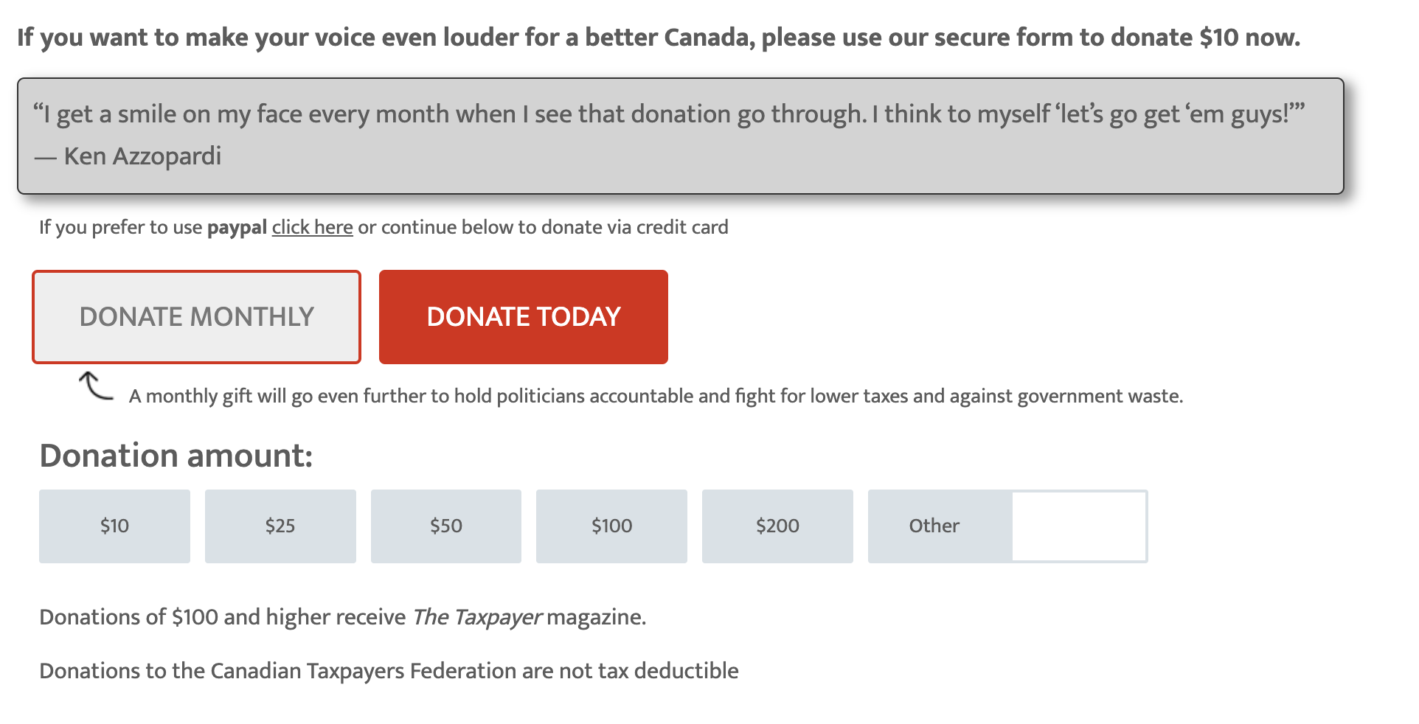Click the monthly gift explanation note
Image resolution: width=1419 pixels, height=724 pixels.
coord(656,397)
